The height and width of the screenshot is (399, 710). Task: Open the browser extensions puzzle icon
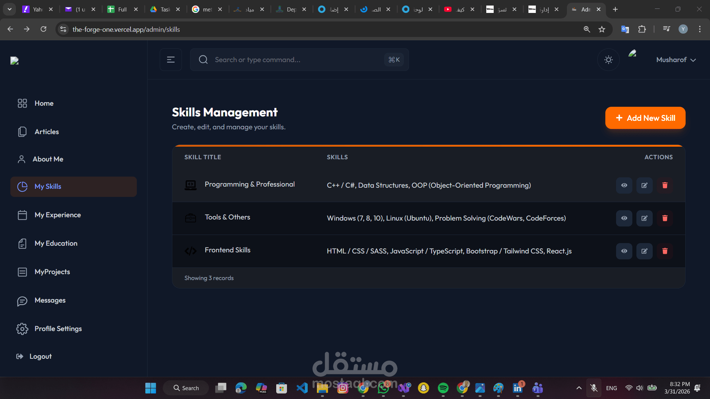point(642,29)
